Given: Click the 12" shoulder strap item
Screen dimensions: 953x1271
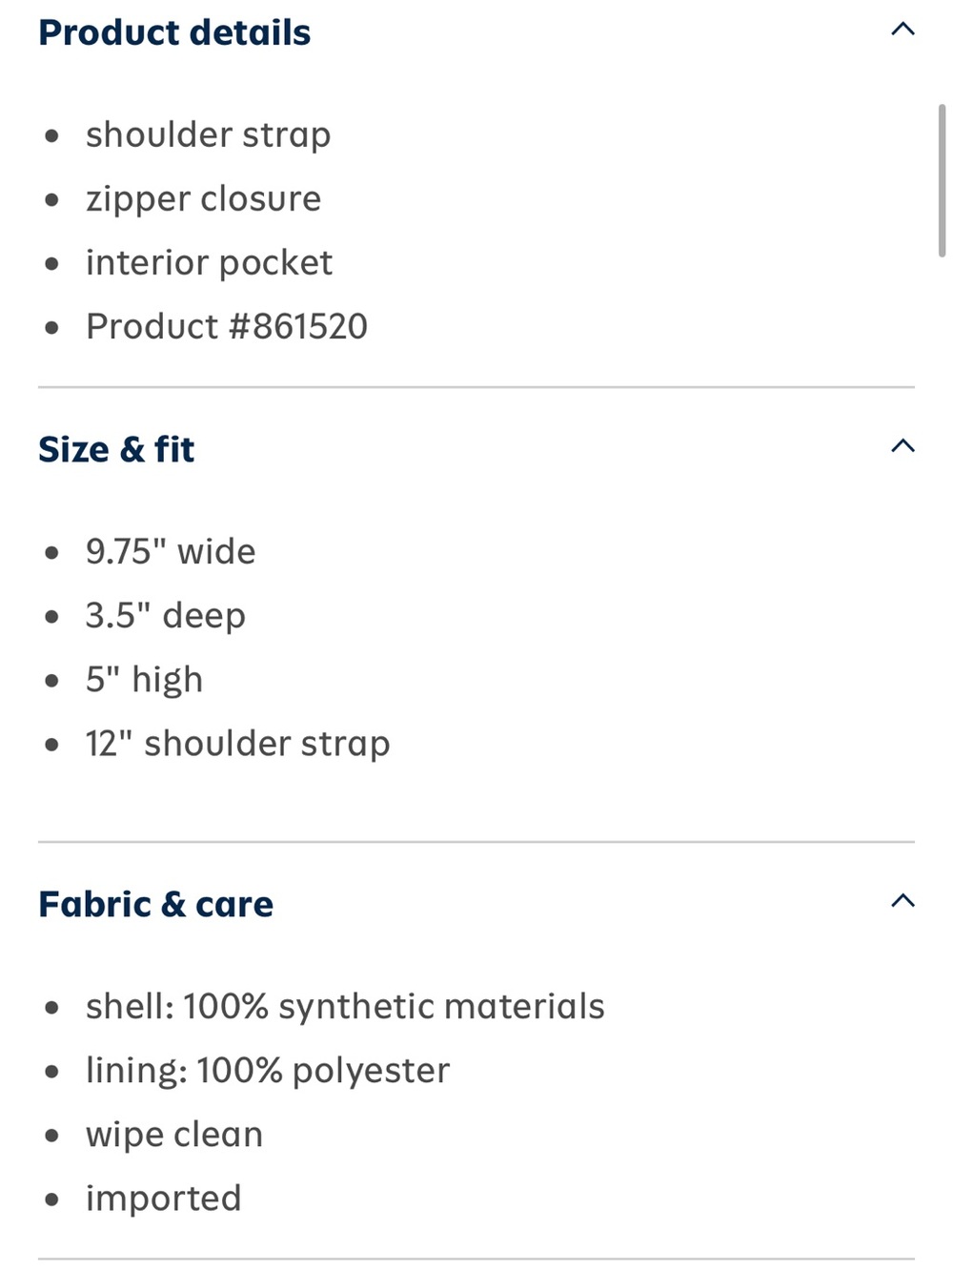Looking at the screenshot, I should coord(238,743).
